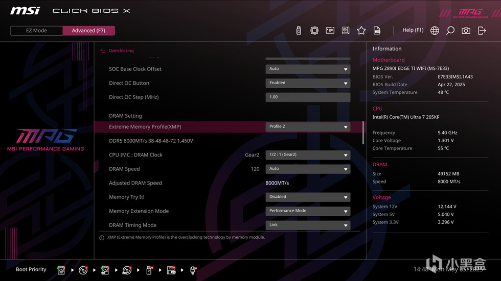The width and height of the screenshot is (501, 281).
Task: Click the DRAM Setting section heading
Action: coord(125,116)
